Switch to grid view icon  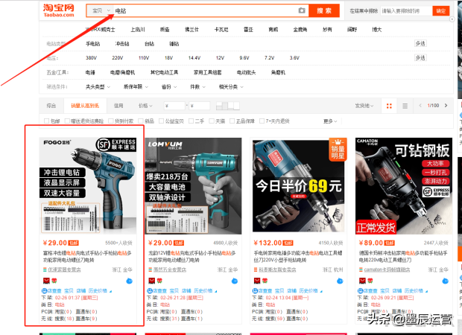[389, 106]
